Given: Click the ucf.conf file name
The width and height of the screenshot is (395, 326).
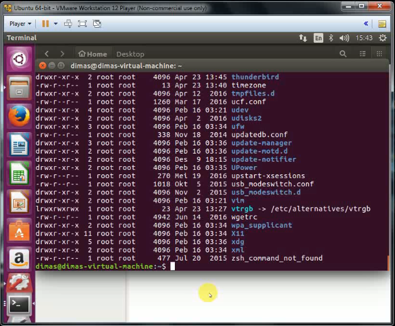Looking at the screenshot, I should point(248,101).
